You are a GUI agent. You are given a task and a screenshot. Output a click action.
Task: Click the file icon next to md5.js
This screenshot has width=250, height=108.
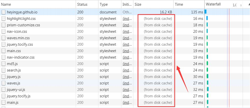tap(3, 64)
